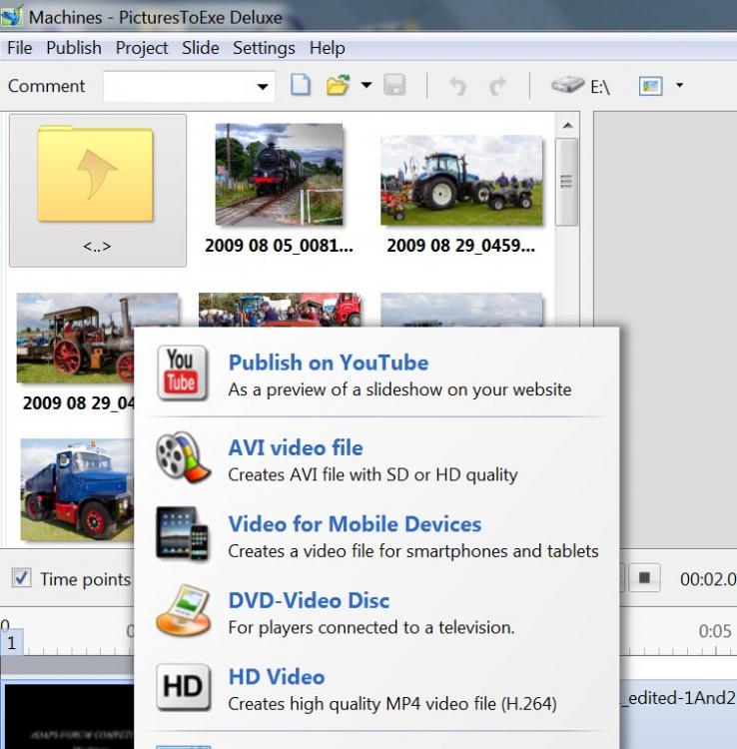The height and width of the screenshot is (749, 737).
Task: Click 'Creates high quality MP4 video file (H.264)'
Action: coord(392,703)
